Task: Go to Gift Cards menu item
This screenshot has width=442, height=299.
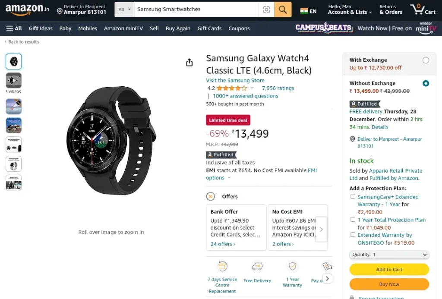Action: 209,28
